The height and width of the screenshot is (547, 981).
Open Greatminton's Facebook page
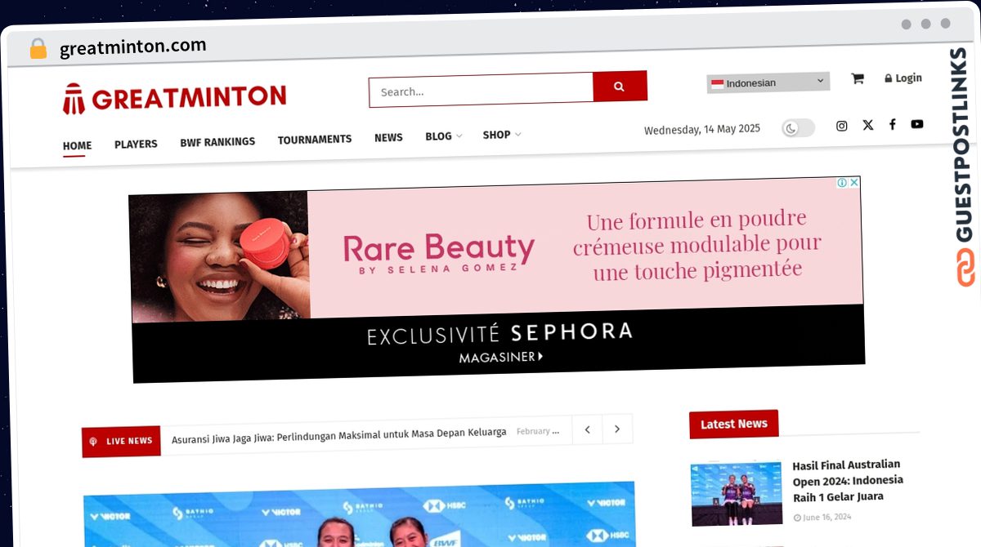892,124
